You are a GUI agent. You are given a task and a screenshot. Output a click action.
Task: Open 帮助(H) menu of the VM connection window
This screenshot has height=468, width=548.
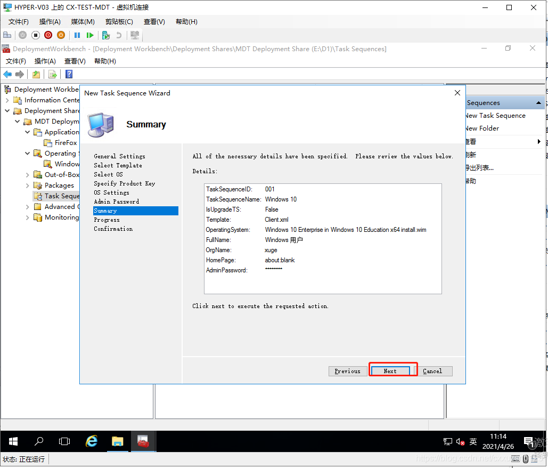point(186,22)
